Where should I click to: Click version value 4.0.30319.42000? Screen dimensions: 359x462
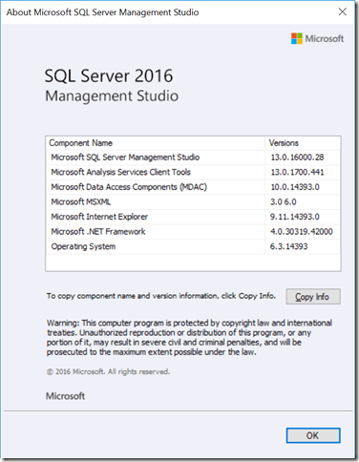coord(302,232)
